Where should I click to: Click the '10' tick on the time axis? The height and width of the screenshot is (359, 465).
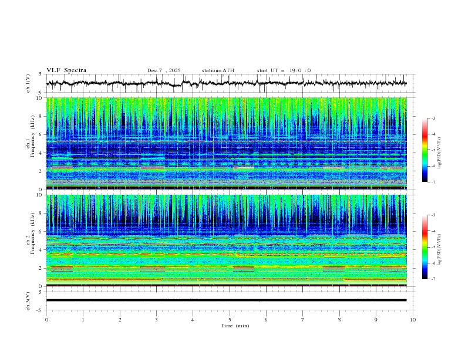tap(413, 320)
